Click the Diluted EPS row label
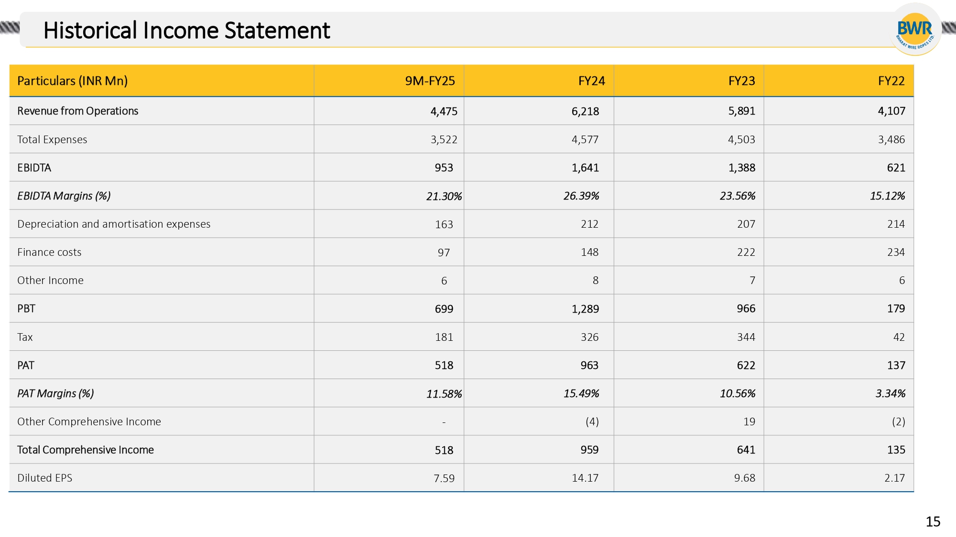This screenshot has width=956, height=537. pos(44,478)
